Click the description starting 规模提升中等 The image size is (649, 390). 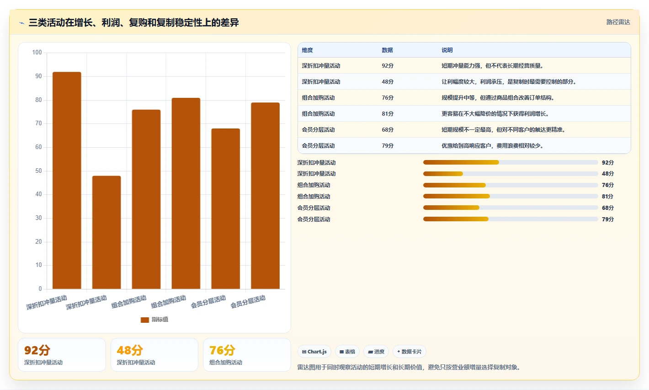pyautogui.click(x=498, y=98)
